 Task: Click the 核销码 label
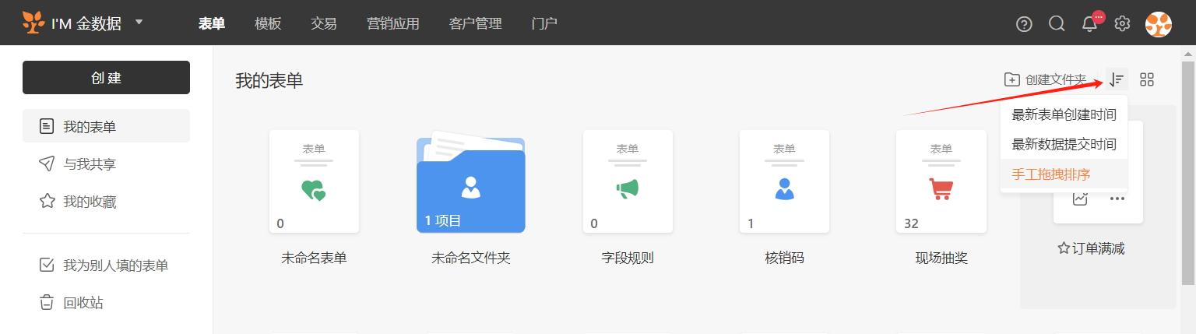pos(784,258)
